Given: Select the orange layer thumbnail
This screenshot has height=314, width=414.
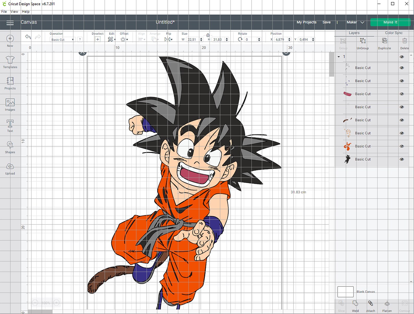Looking at the screenshot, I should [347, 146].
